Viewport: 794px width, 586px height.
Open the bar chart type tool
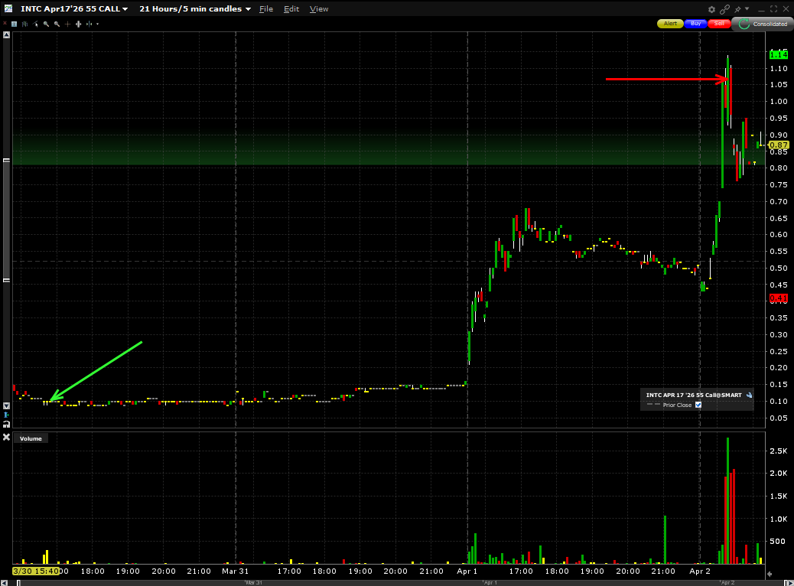[24, 24]
